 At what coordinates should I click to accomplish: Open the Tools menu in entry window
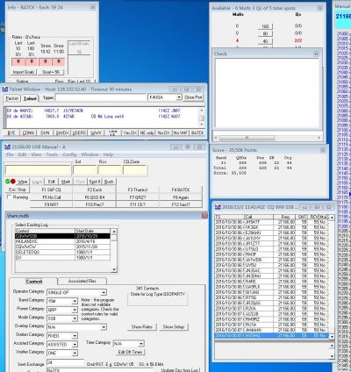click(52, 154)
